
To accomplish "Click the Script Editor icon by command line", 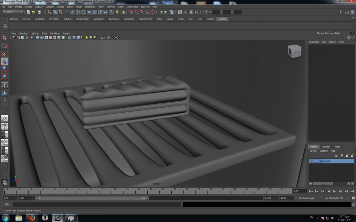I will coord(353,205).
